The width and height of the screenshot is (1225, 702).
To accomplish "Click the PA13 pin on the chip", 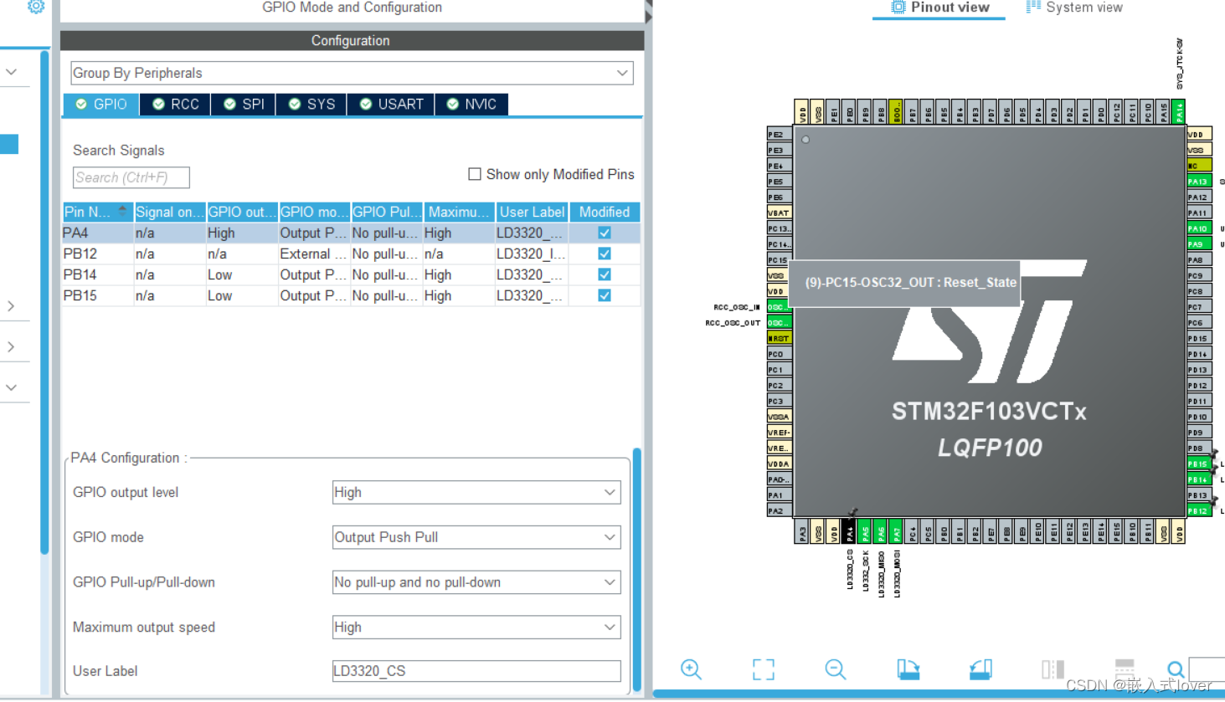I will 1199,181.
